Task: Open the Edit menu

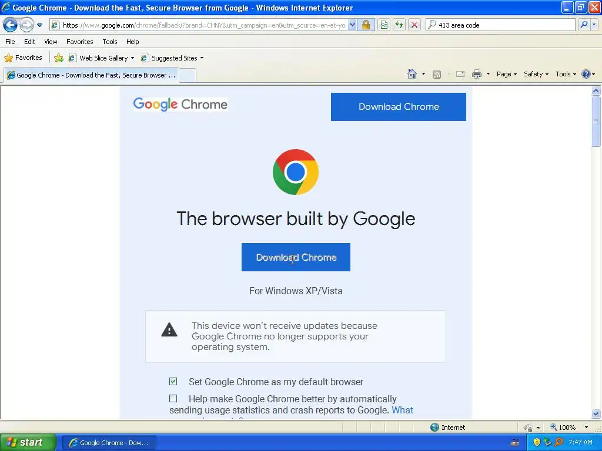Action: [x=29, y=42]
